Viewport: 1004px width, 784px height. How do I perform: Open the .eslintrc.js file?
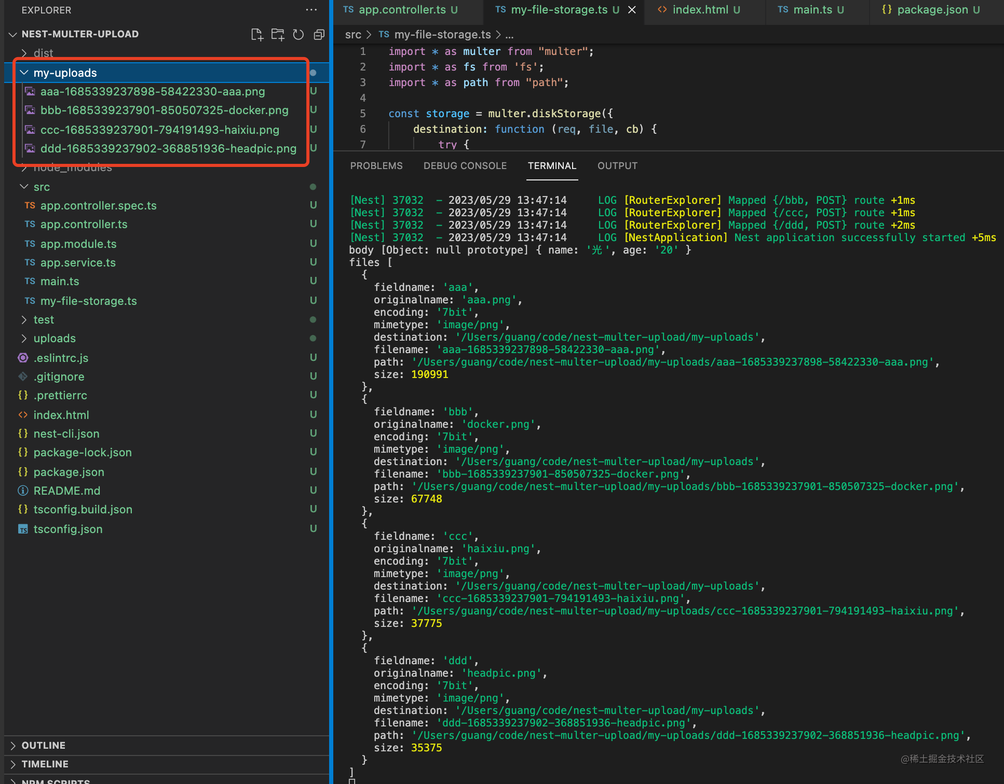pos(61,358)
